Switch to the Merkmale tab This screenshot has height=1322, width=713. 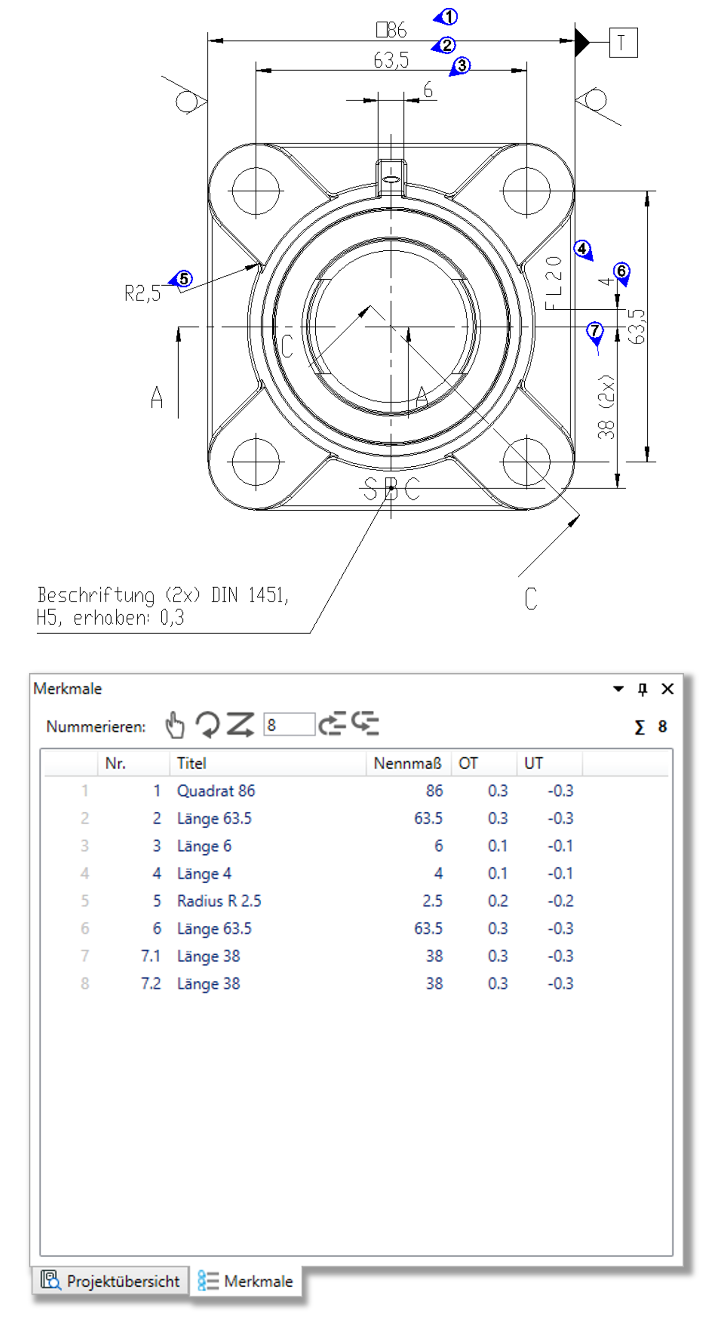(246, 1281)
